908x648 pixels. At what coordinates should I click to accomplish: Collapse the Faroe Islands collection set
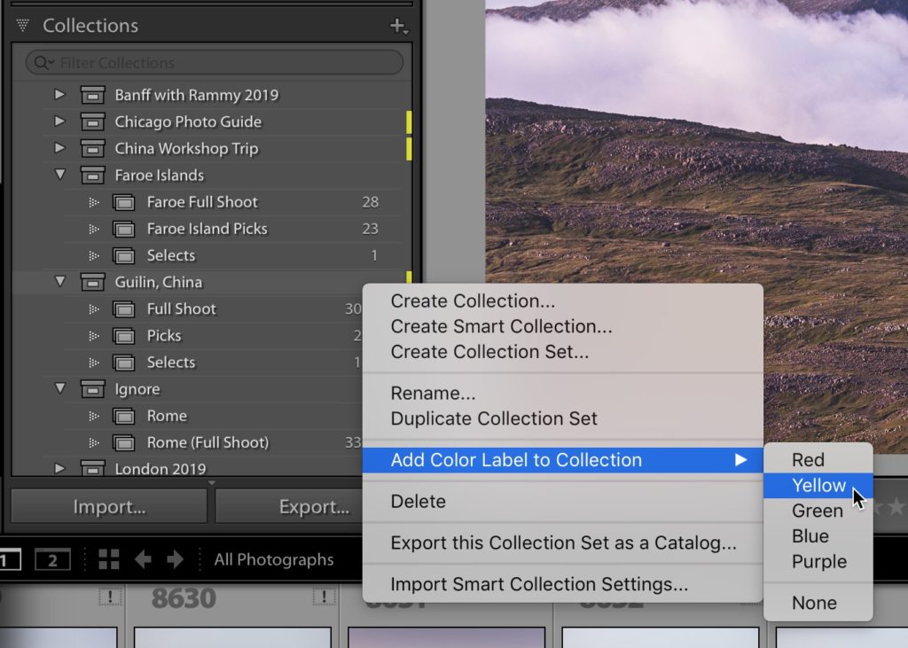(59, 175)
